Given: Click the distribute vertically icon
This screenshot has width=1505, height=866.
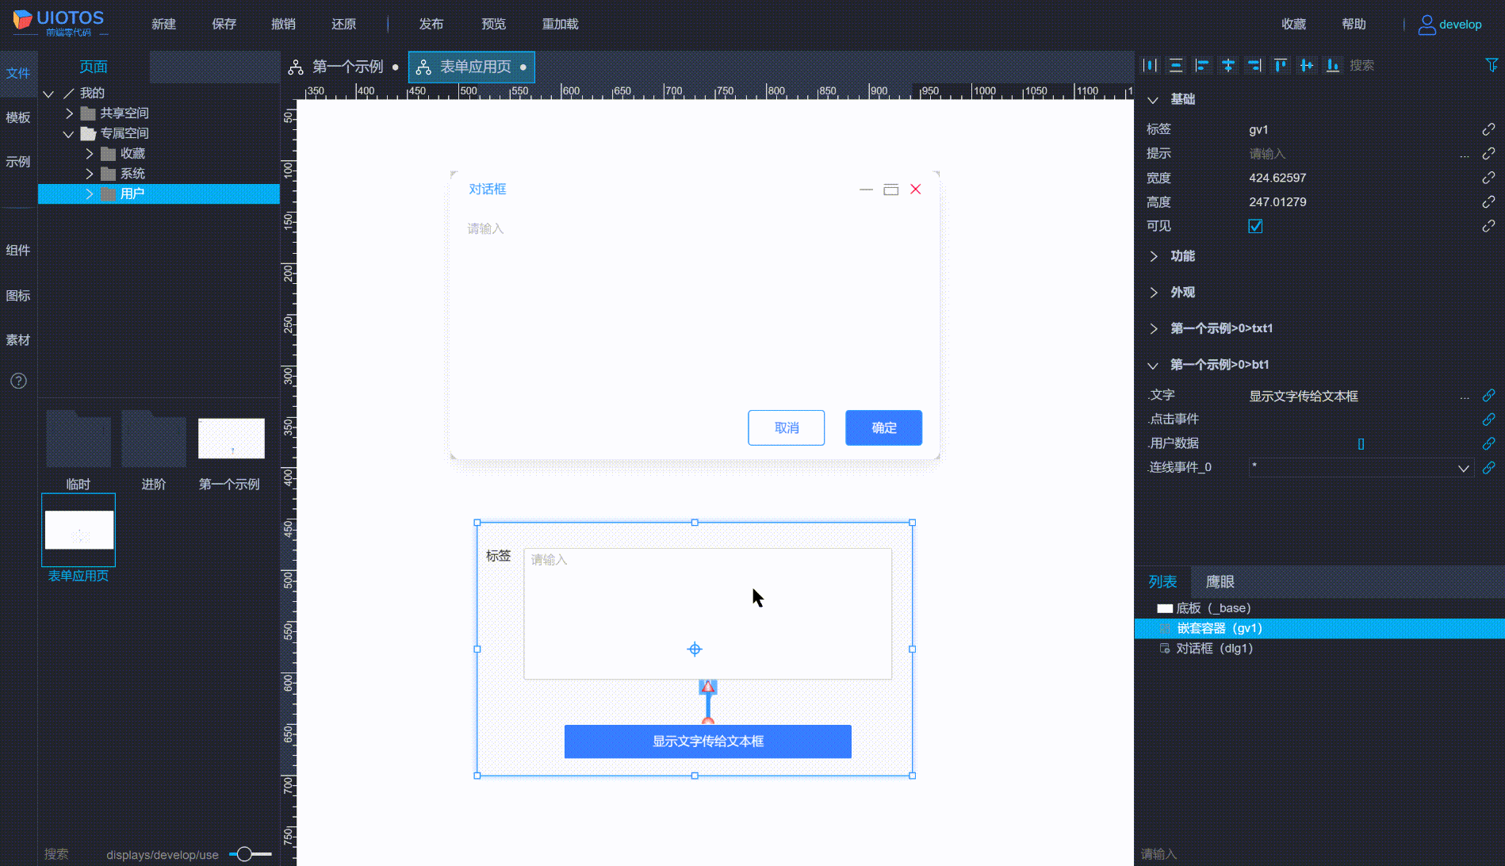Looking at the screenshot, I should (1176, 65).
